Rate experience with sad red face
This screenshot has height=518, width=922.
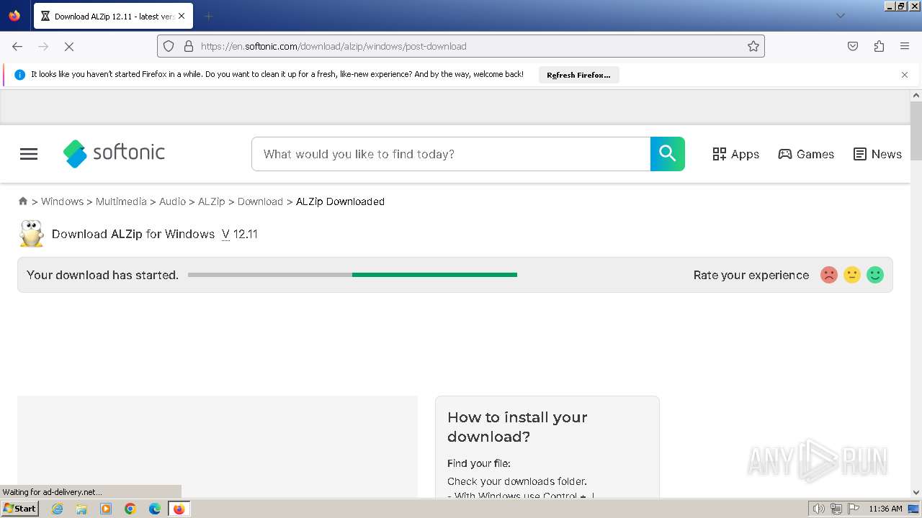[829, 275]
